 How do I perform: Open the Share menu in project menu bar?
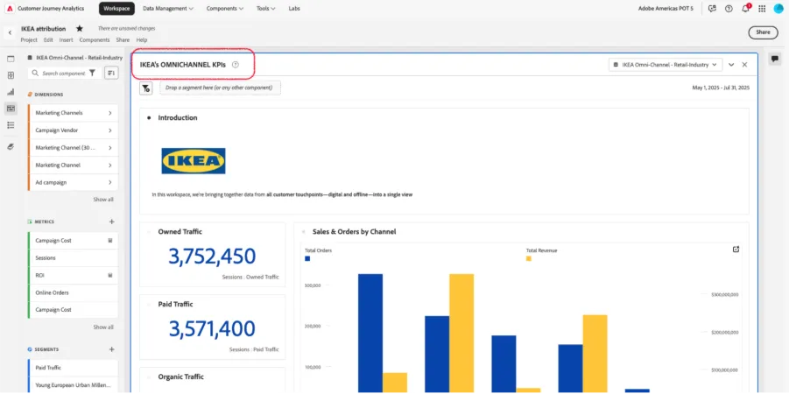(x=123, y=39)
